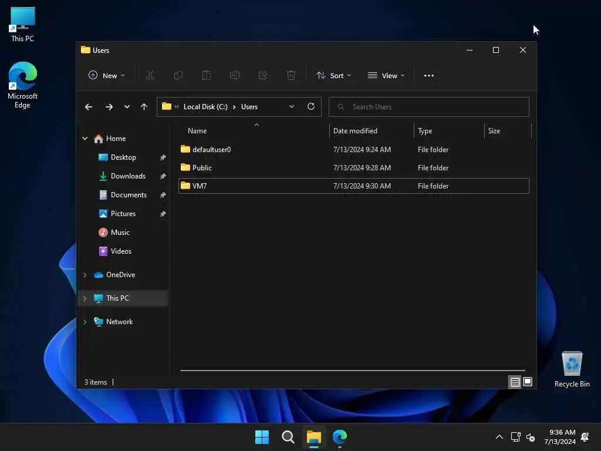
Task: Go up one level with up arrow
Action: point(144,107)
